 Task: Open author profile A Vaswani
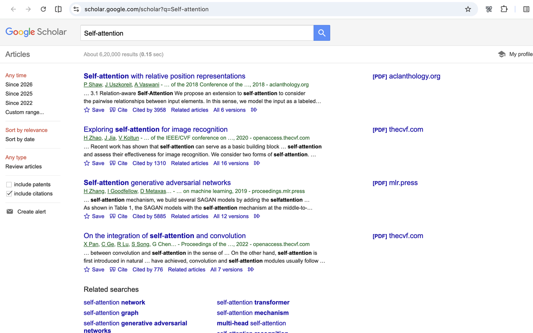click(147, 84)
